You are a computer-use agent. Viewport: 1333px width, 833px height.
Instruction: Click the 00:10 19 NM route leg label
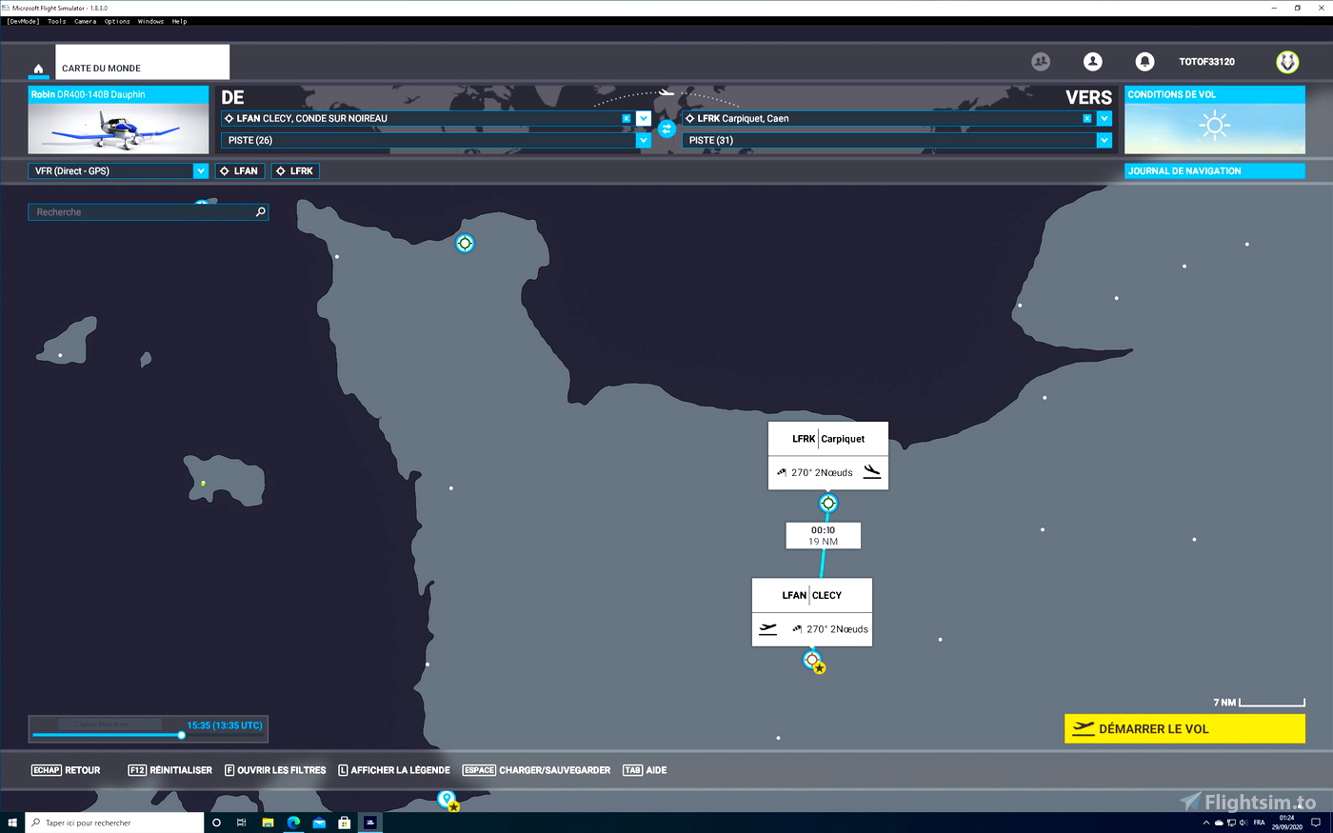click(x=823, y=535)
